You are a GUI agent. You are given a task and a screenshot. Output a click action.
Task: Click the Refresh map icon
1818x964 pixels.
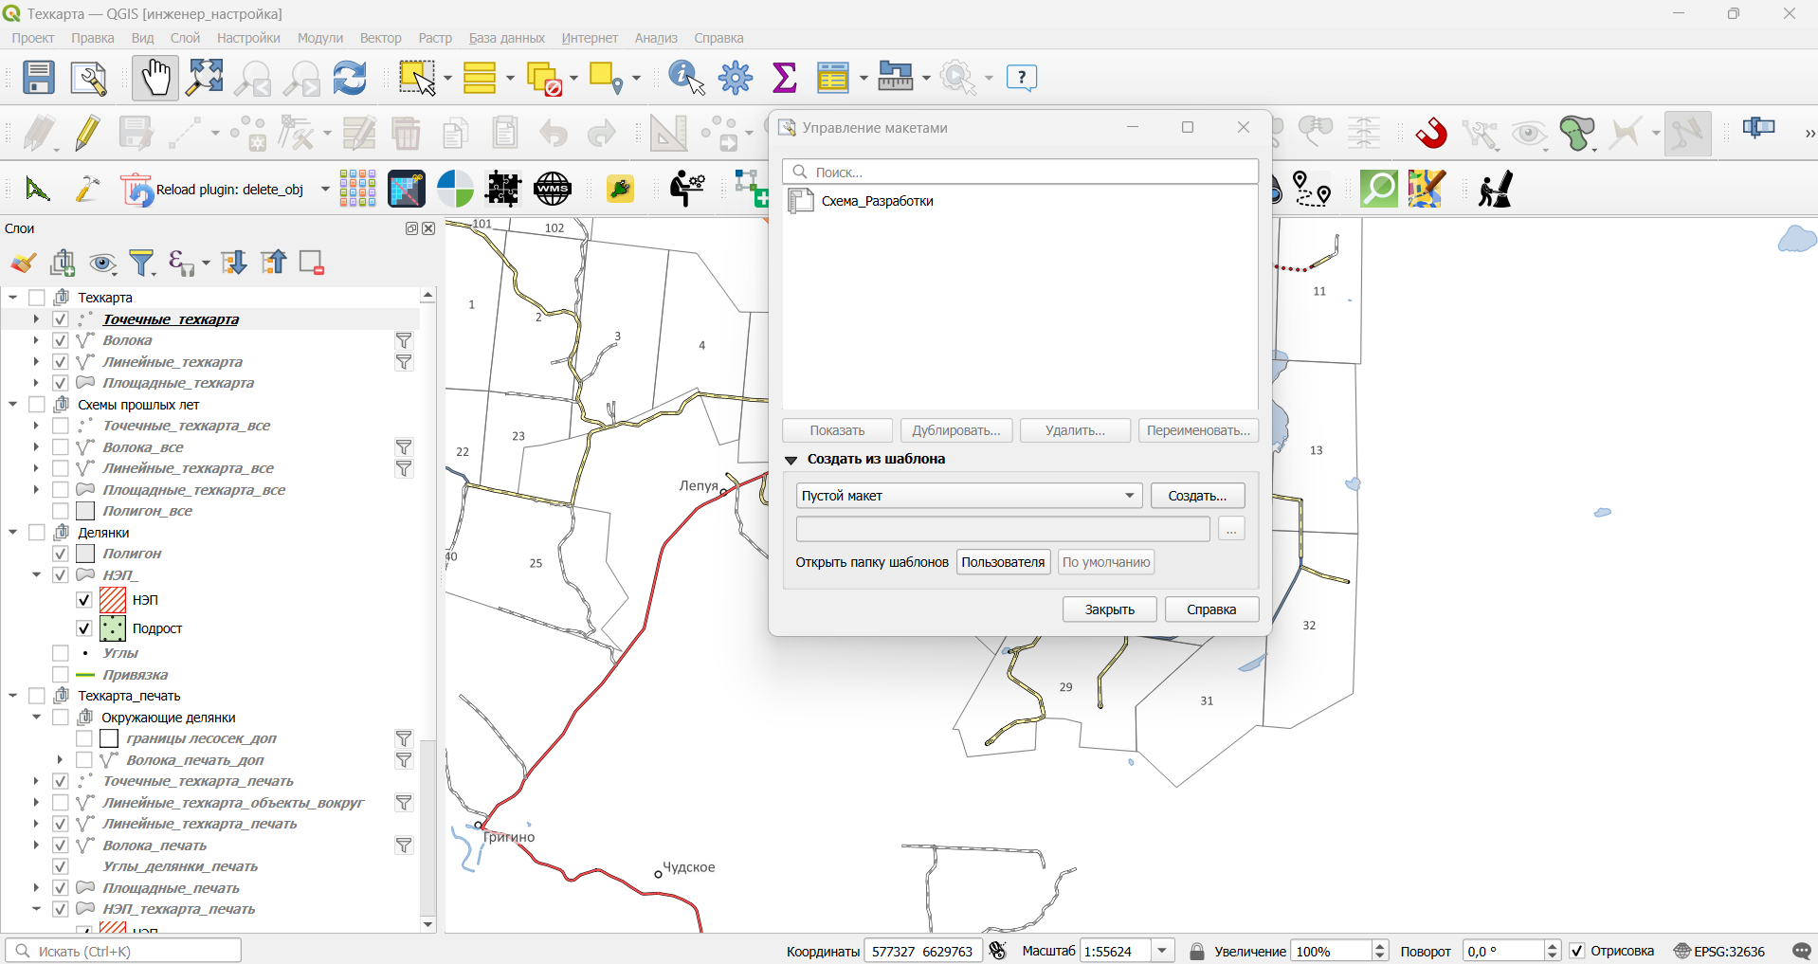pos(350,78)
